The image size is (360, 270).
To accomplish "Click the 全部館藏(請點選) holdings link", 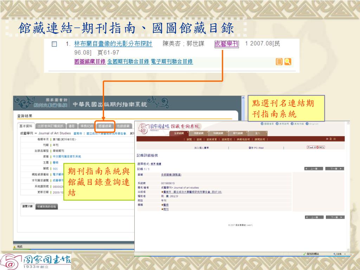I will click(x=171, y=175).
